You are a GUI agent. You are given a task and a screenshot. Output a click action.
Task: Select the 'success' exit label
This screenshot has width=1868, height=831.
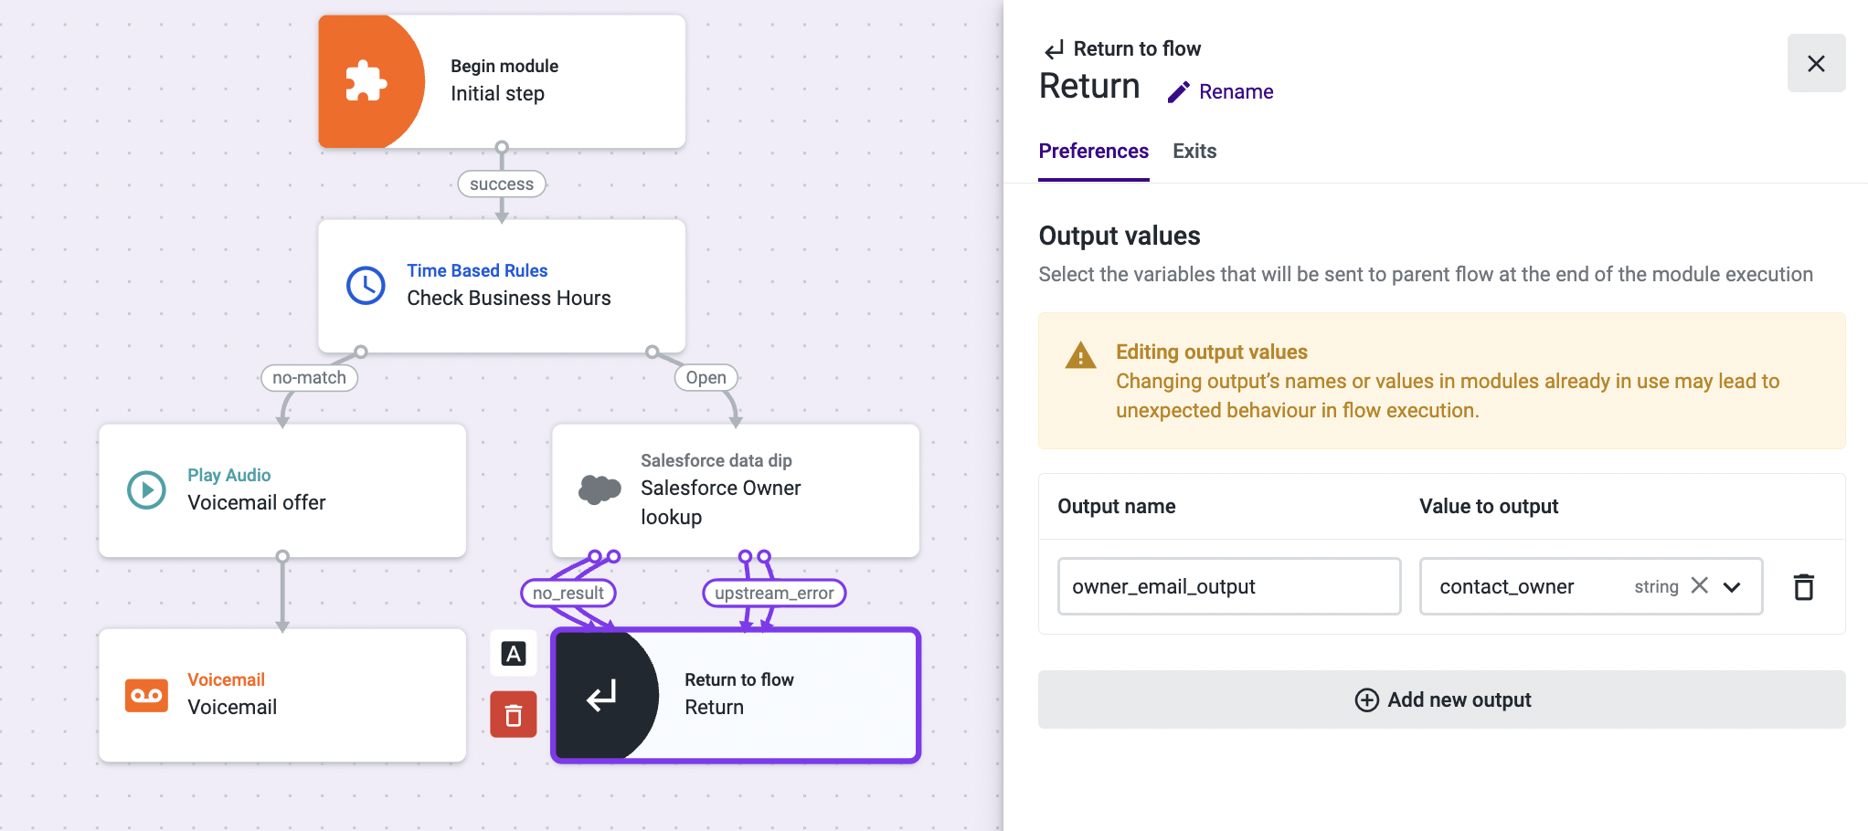pos(502,184)
